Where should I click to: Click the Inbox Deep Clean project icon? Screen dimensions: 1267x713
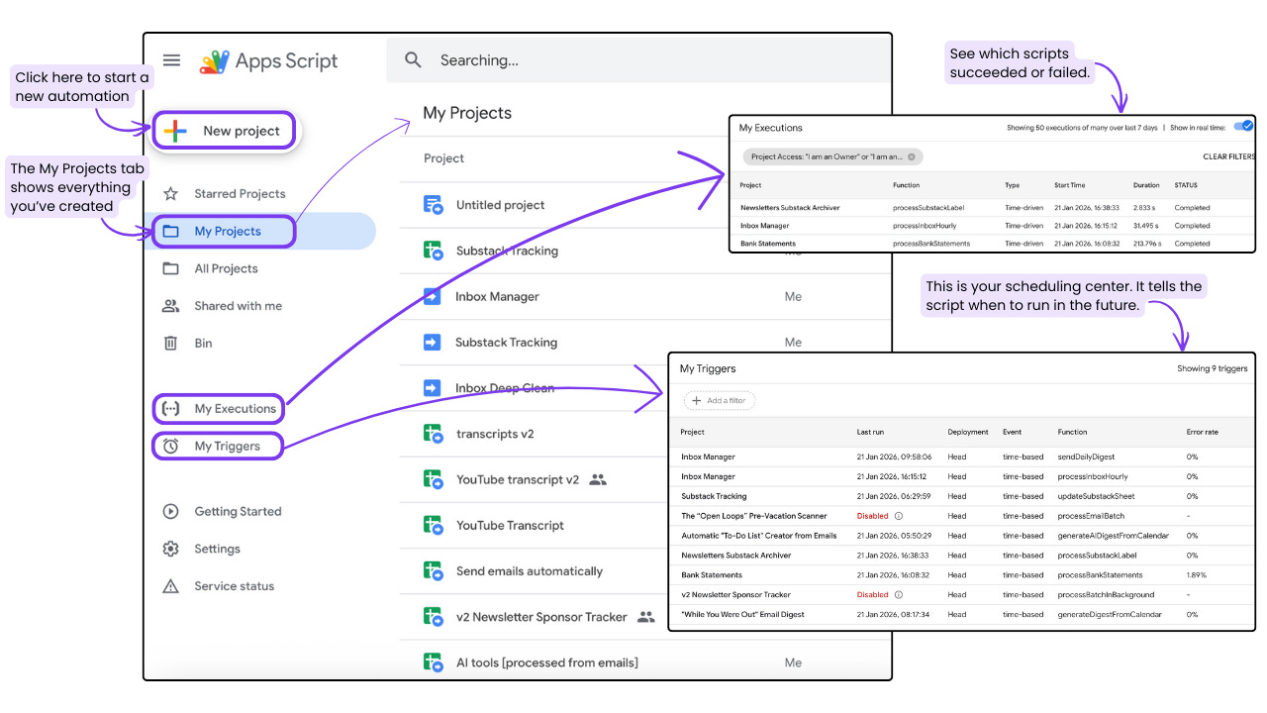433,388
